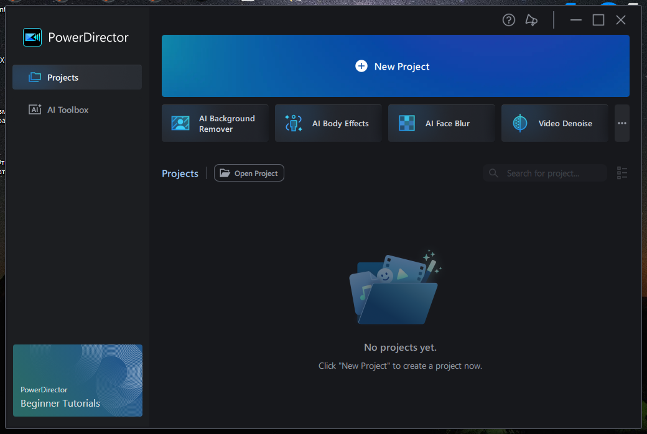This screenshot has height=434, width=647.
Task: Open the AI Background Remover tool
Action: [215, 123]
